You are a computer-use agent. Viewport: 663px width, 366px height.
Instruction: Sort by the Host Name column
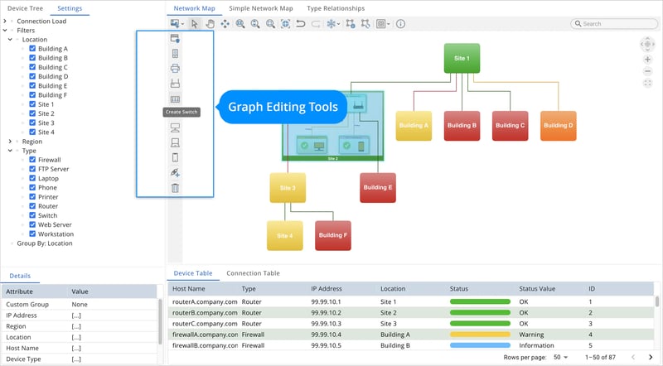[189, 289]
